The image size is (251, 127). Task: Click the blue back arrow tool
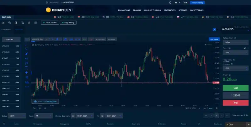coord(27,73)
